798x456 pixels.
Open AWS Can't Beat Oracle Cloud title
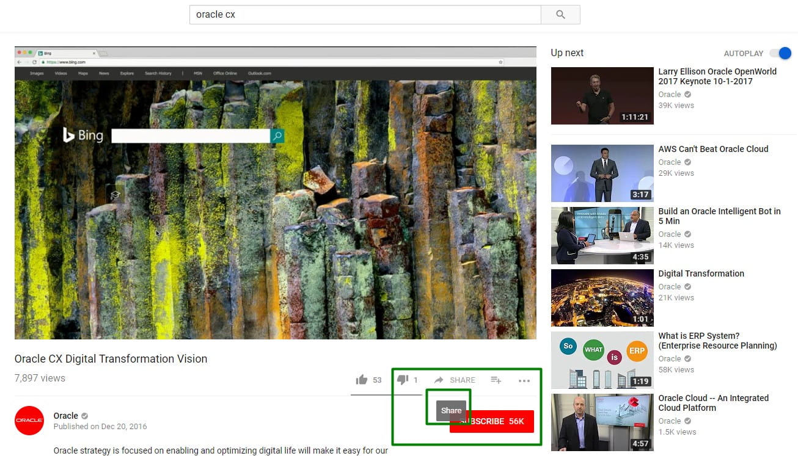713,149
